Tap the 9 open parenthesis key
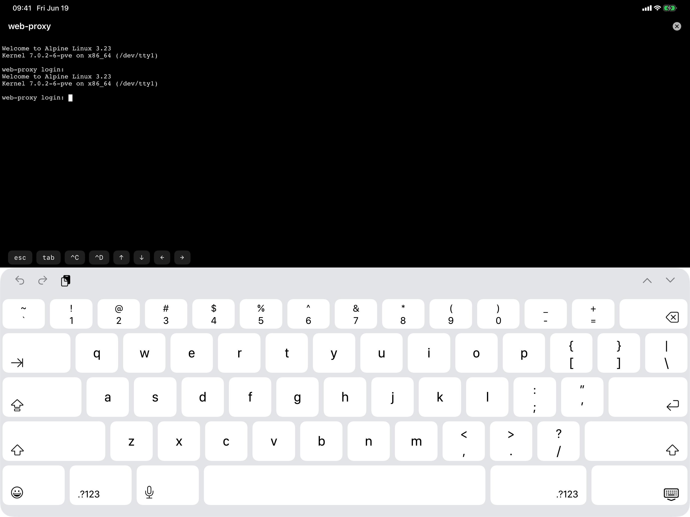The image size is (690, 517). tap(451, 314)
